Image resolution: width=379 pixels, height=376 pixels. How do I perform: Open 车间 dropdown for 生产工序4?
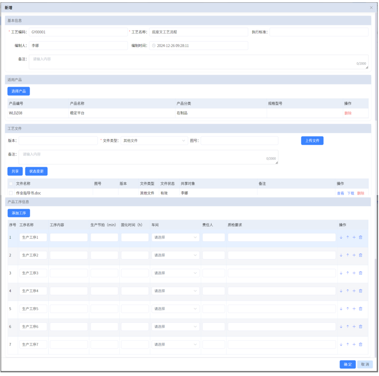(x=175, y=291)
